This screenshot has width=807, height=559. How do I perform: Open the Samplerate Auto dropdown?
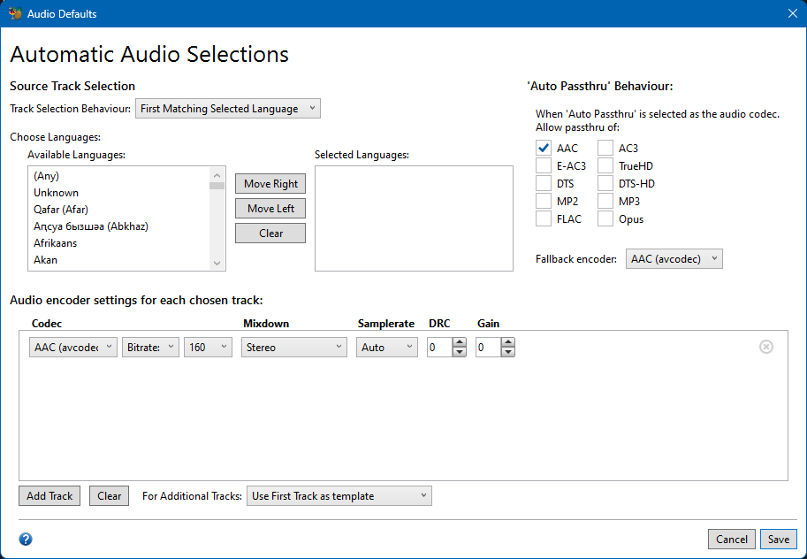coord(387,348)
